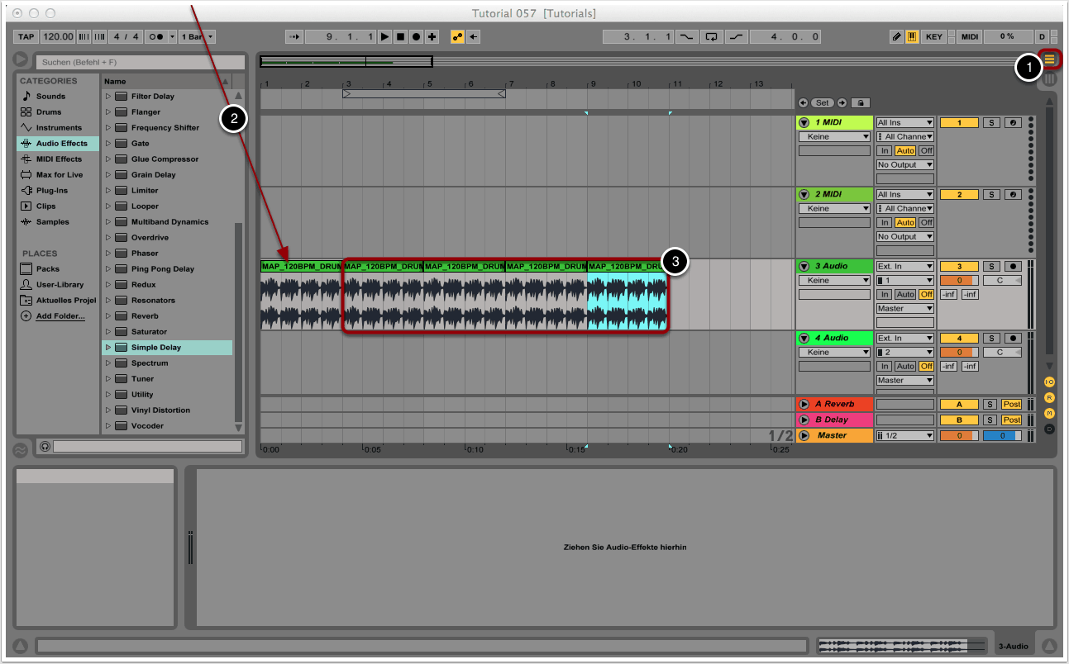Switch to Arrangement view with the yellow selector icon
The image size is (1069, 664).
pos(1050,59)
